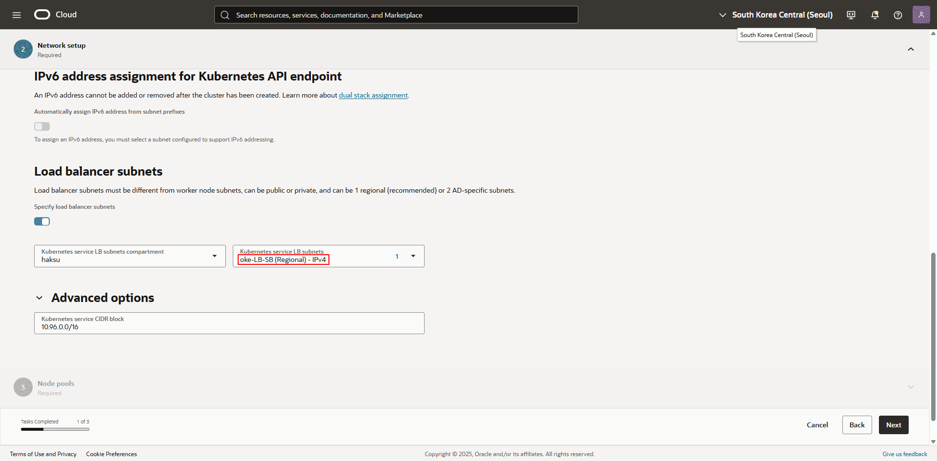937x461 pixels.
Task: Open the hamburger navigation menu
Action: [17, 15]
